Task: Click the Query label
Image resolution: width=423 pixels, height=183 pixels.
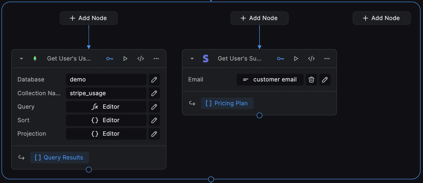Action: point(26,107)
